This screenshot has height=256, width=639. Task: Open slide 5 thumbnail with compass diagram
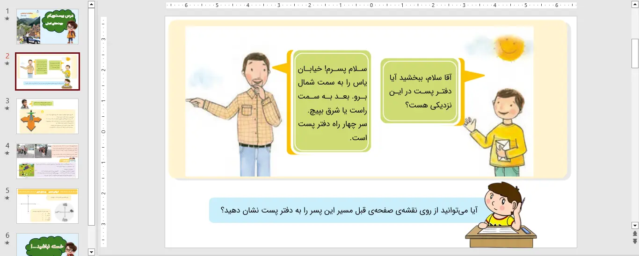[47, 206]
